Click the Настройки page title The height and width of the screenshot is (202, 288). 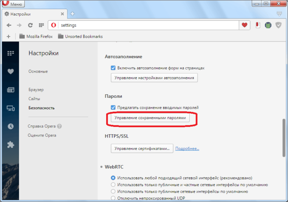(44, 53)
